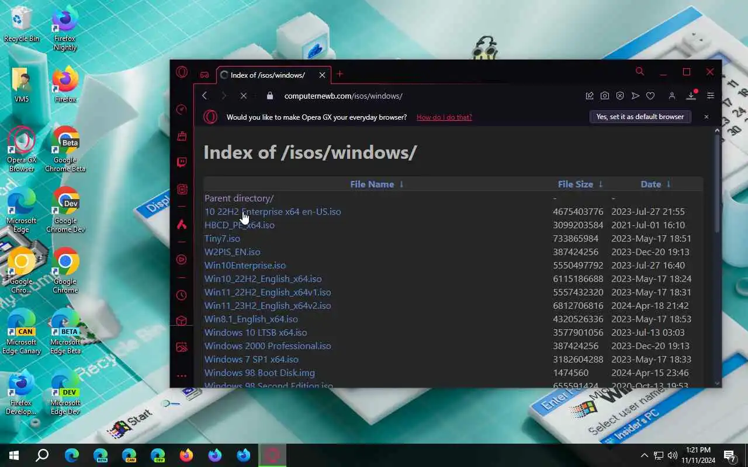Open taskbar search magnifier
The height and width of the screenshot is (467, 748).
pos(42,455)
